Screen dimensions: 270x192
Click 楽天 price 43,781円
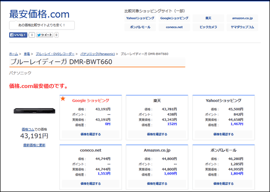(x=169, y=109)
